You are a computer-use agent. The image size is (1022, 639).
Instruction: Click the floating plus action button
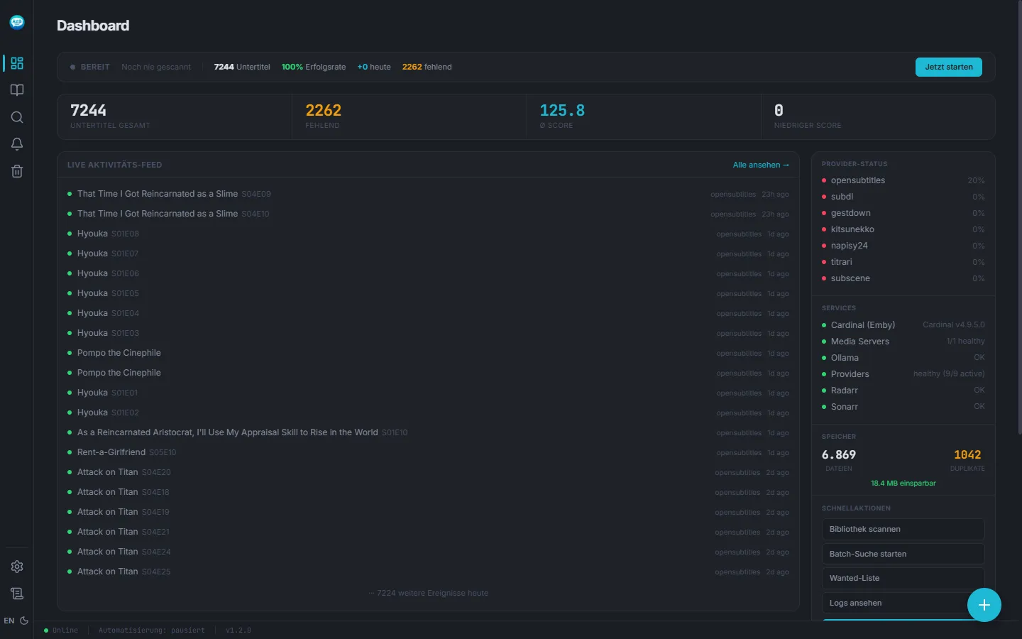[x=984, y=605]
